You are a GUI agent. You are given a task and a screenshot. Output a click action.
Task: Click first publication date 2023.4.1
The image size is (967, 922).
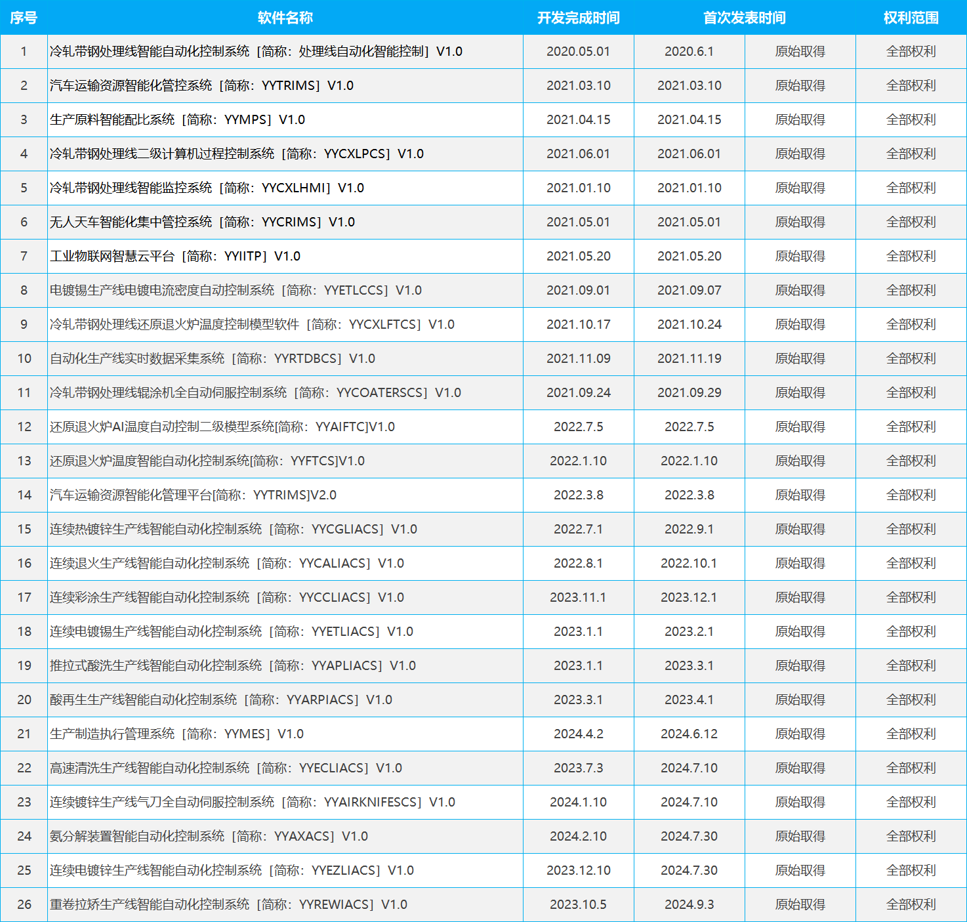coord(689,700)
